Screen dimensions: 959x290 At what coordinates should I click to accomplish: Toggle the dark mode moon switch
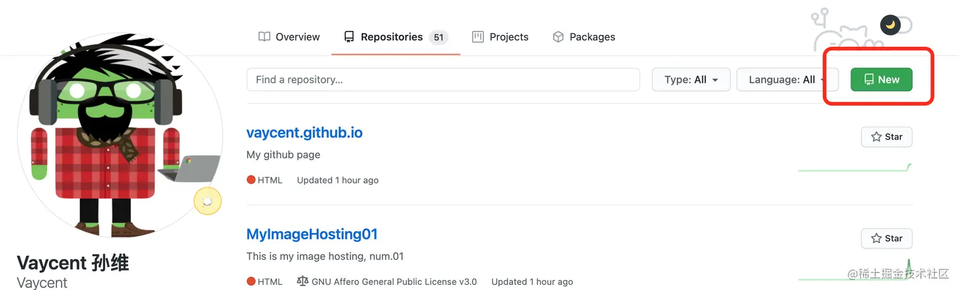(894, 25)
